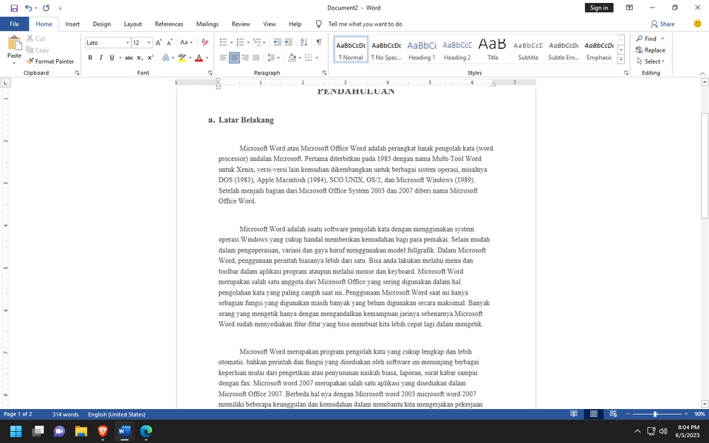Viewport: 709px width, 443px height.
Task: Open the Numbering list dropdown arrow
Action: click(248, 43)
